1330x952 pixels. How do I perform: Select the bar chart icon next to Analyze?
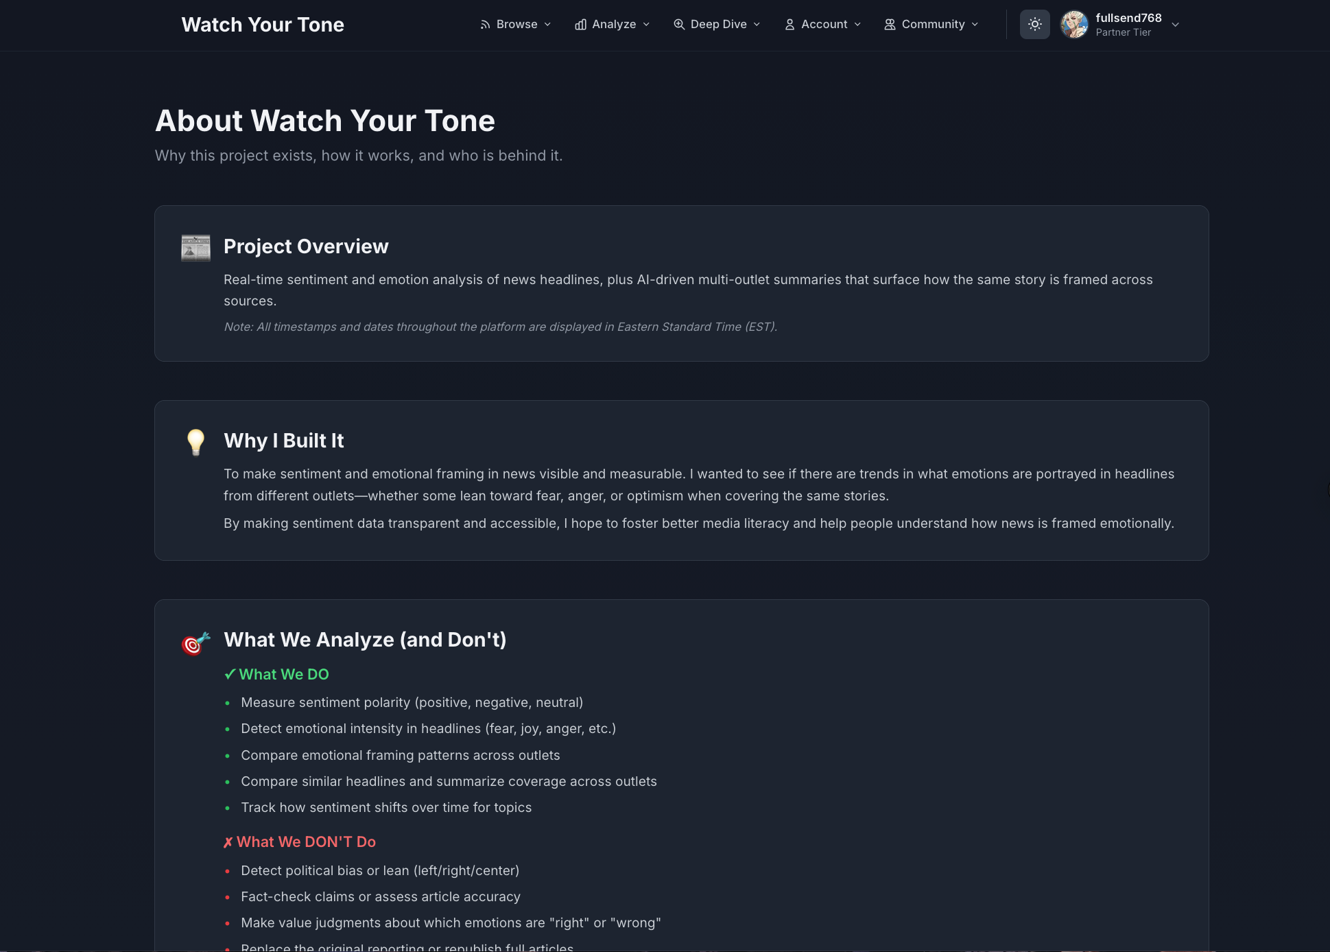coord(580,24)
